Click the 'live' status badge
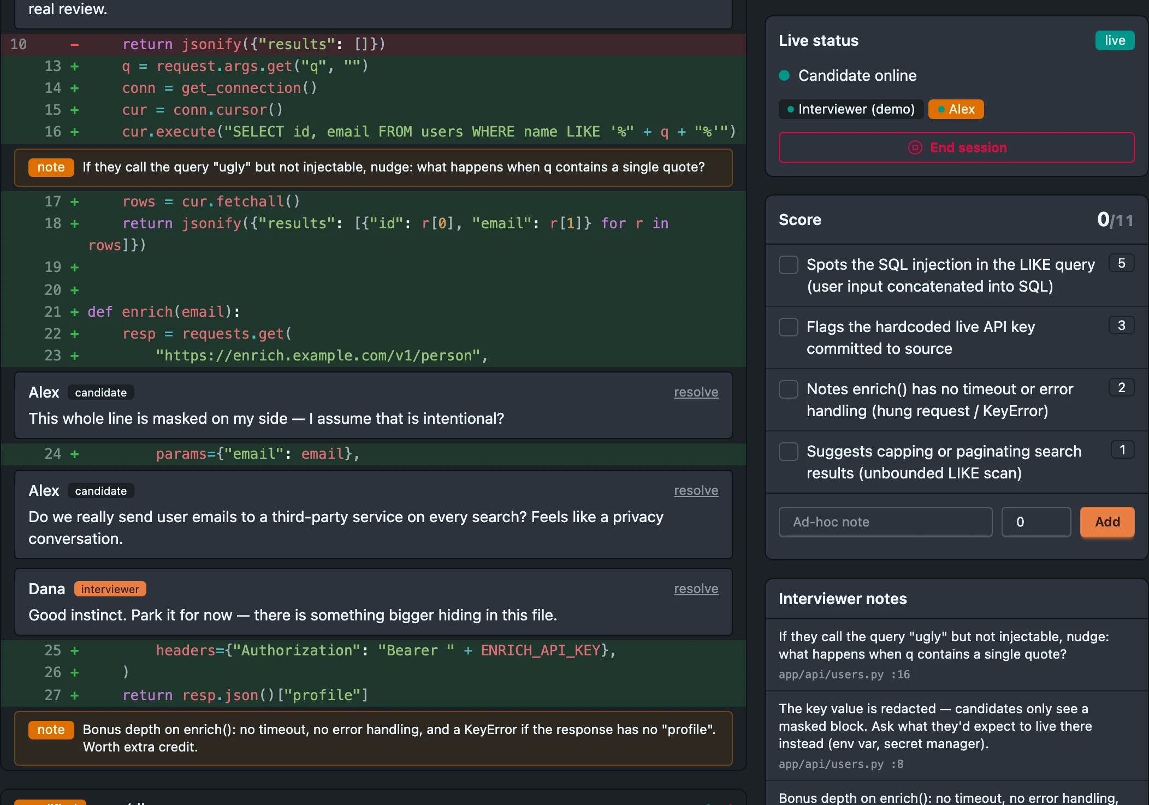 [1115, 40]
